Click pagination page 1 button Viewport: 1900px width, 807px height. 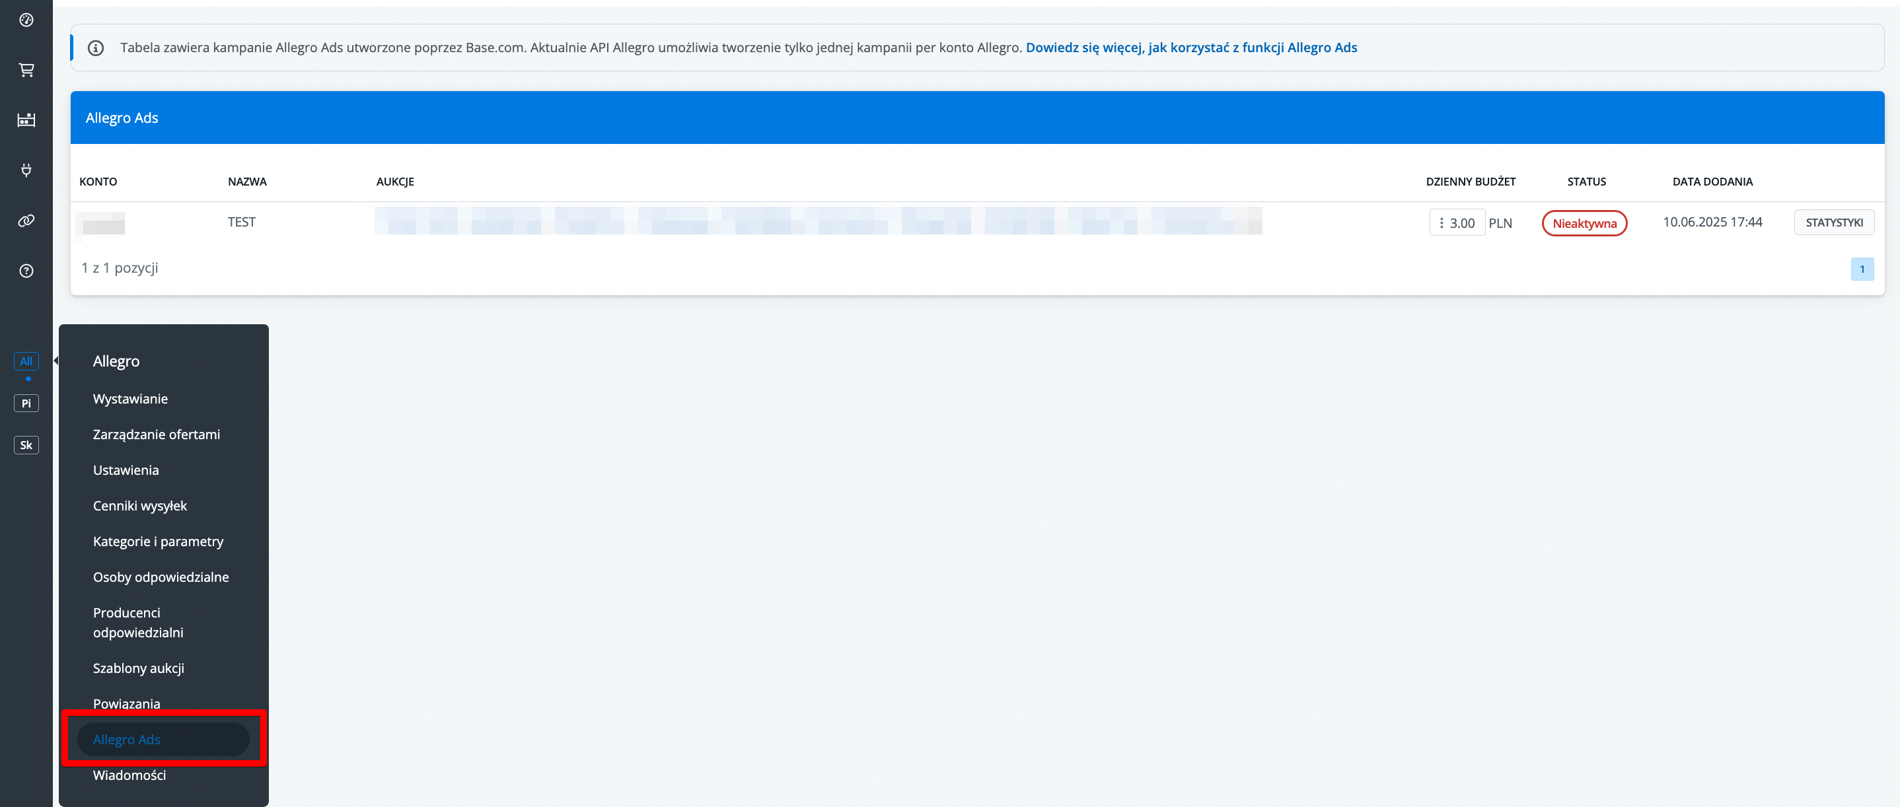click(x=1861, y=269)
